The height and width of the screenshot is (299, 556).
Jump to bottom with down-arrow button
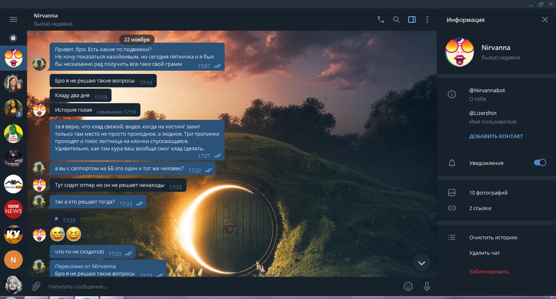[x=422, y=263]
